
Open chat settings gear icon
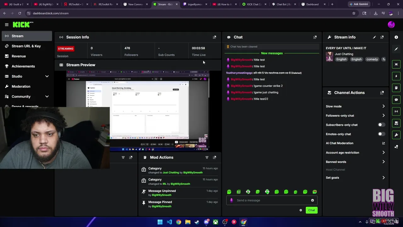coord(301,210)
